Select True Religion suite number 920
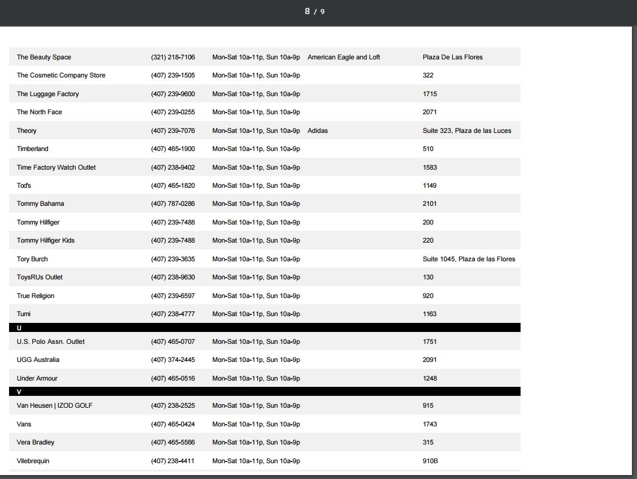 point(428,296)
